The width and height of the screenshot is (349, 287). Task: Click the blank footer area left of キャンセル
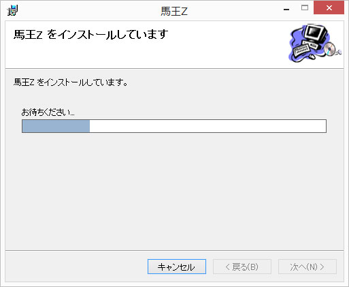point(76,267)
